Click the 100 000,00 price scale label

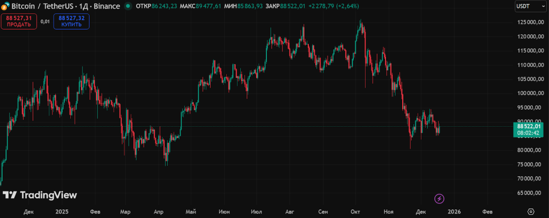[x=529, y=93]
